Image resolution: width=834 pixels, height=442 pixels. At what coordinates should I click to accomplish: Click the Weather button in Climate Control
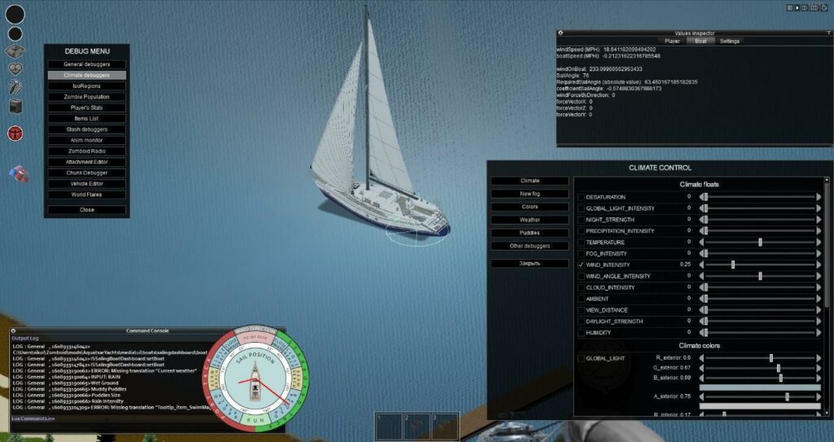coord(529,220)
